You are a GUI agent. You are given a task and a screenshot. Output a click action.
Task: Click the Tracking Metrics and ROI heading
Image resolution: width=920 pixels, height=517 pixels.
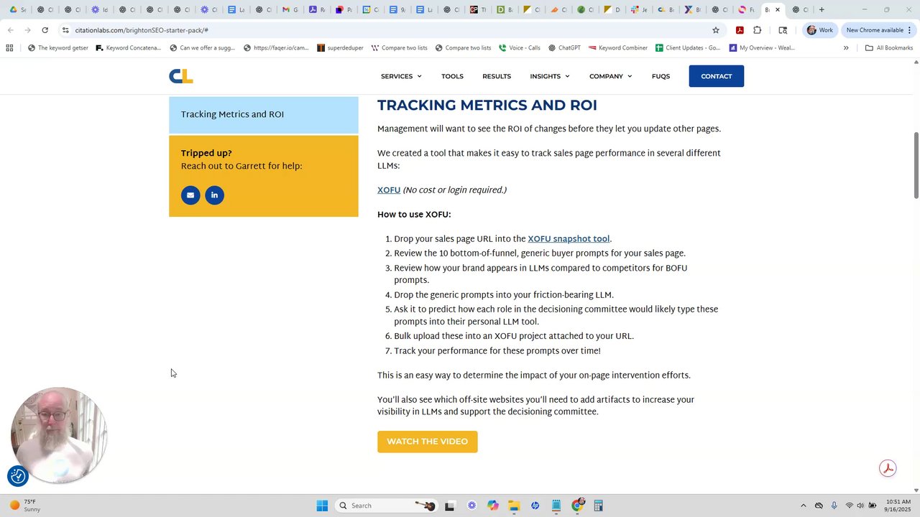487,105
